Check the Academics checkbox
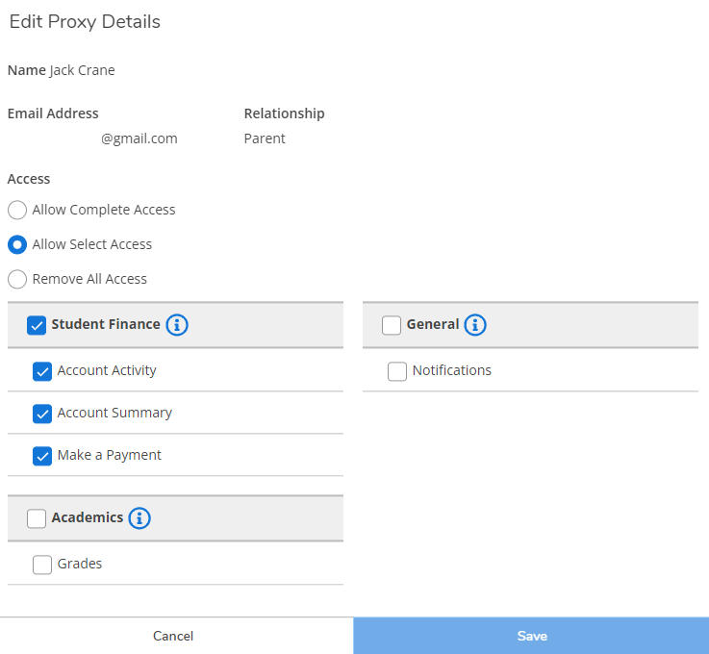This screenshot has width=709, height=654. tap(37, 518)
